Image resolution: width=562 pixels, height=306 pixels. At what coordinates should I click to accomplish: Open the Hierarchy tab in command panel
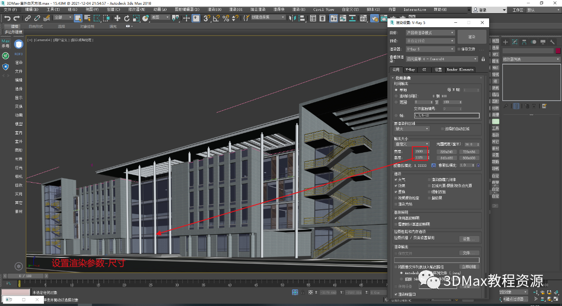pyautogui.click(x=524, y=42)
